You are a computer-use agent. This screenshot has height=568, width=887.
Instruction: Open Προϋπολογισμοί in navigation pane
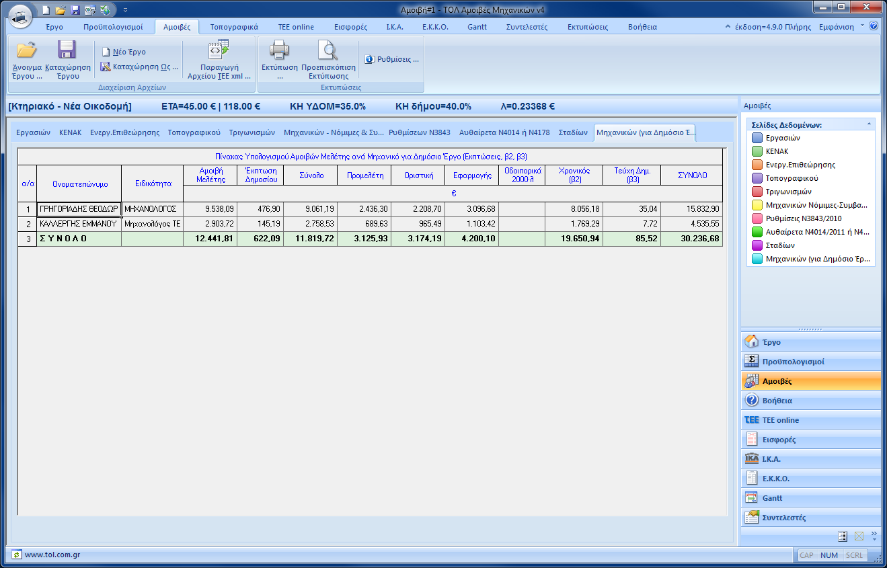(810, 361)
